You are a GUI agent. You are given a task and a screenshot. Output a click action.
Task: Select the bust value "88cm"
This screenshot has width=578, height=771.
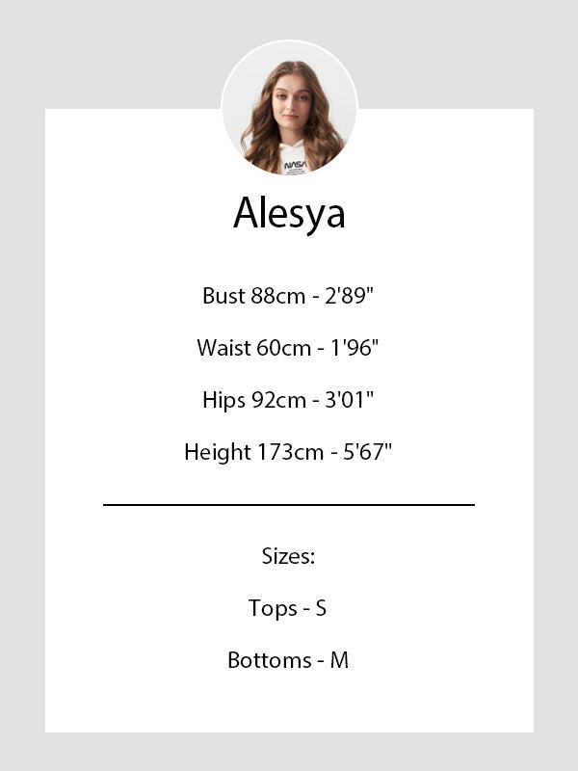pyautogui.click(x=278, y=296)
